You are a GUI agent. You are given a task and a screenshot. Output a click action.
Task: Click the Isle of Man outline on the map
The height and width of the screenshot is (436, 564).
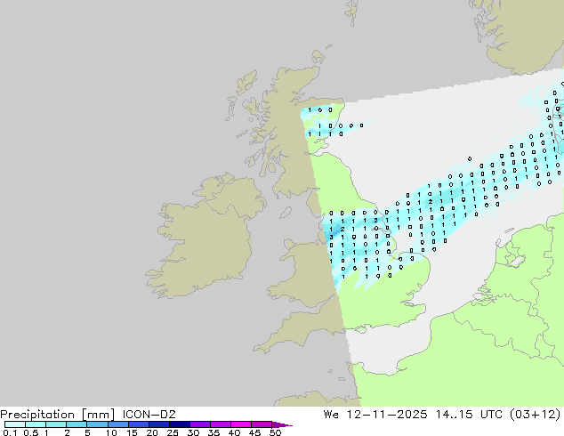pos(286,213)
